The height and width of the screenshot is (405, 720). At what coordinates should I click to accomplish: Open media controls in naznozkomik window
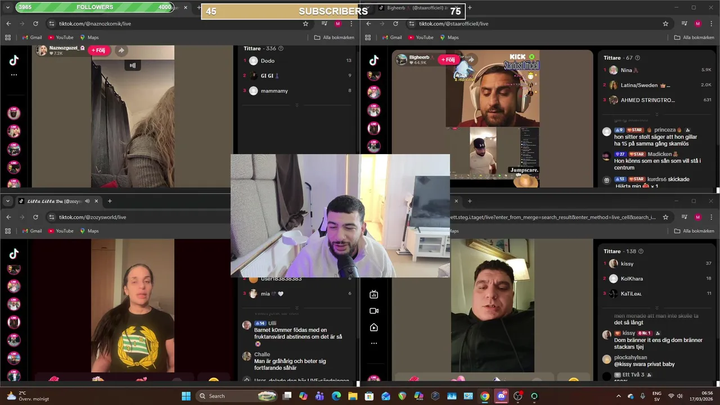tap(325, 24)
